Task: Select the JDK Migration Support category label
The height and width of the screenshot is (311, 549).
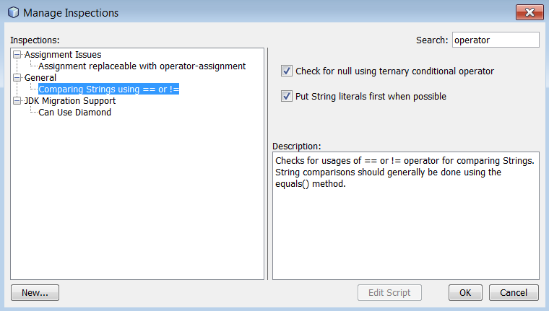Action: (x=69, y=101)
